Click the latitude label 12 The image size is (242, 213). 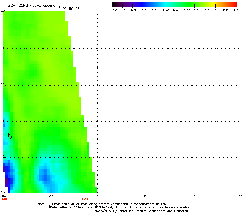click(3, 157)
